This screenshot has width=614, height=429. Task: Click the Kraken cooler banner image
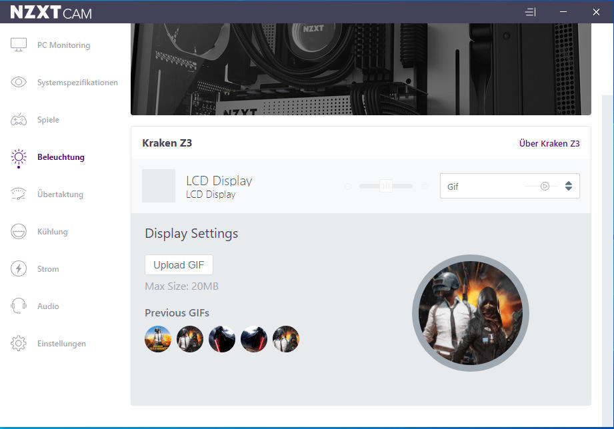click(361, 69)
